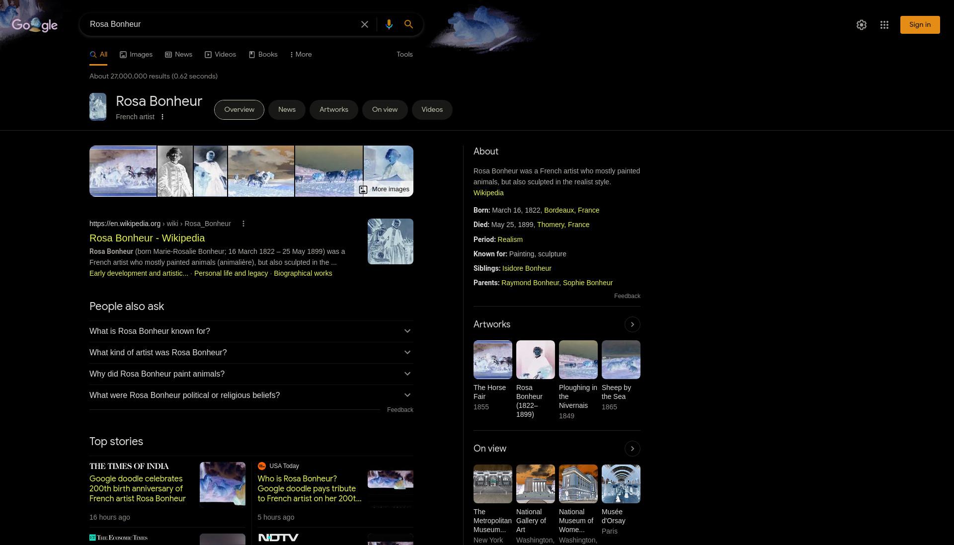Click the Sign in button
Screen dimensions: 954x545
pyautogui.click(x=920, y=25)
